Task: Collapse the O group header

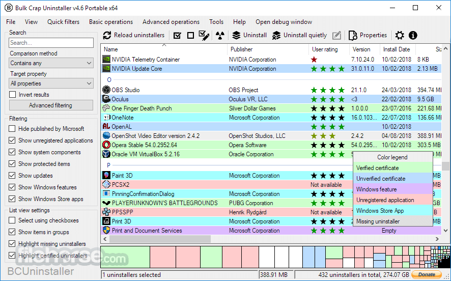Action: [109, 80]
